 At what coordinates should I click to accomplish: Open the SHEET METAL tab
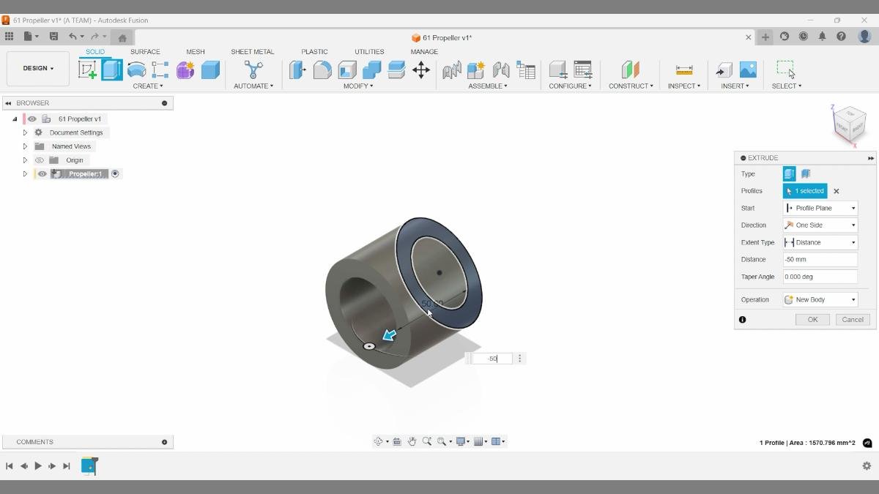click(x=252, y=51)
